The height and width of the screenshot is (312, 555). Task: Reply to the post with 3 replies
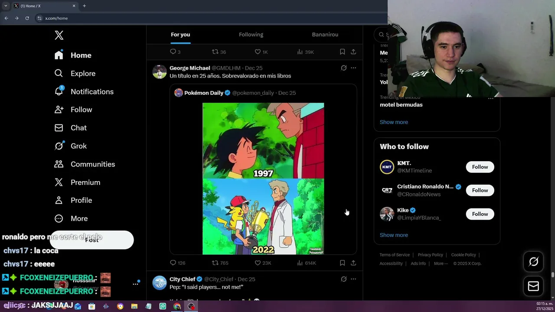[x=175, y=52]
